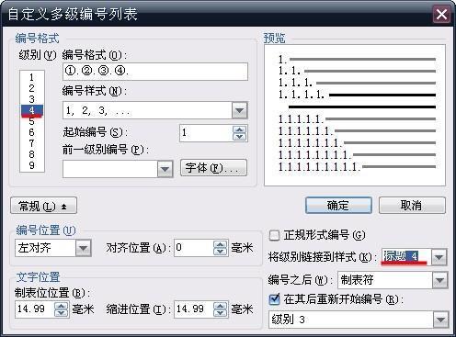Open the 左对齐 alignment dropdown
The width and height of the screenshot is (456, 337).
(84, 248)
